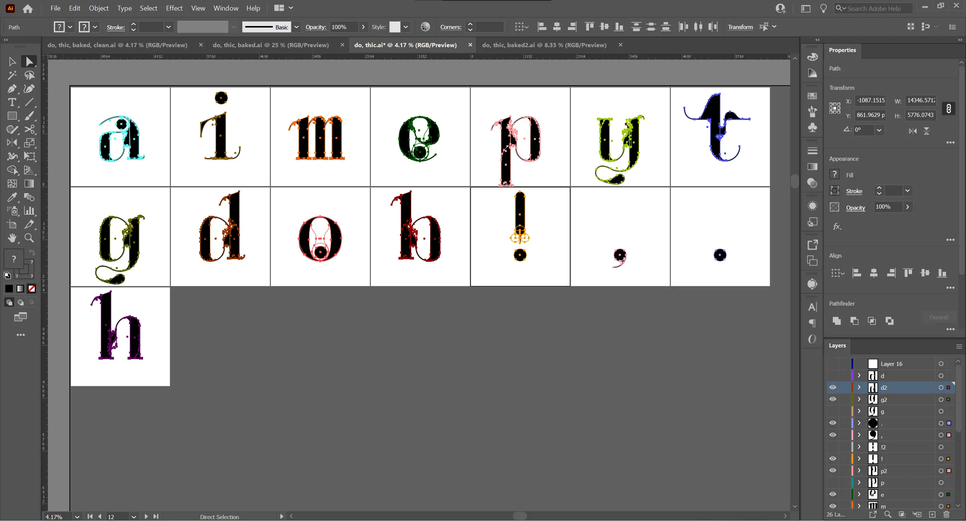Select the Zoom tool in toolbar
966x521 pixels.
tap(29, 238)
